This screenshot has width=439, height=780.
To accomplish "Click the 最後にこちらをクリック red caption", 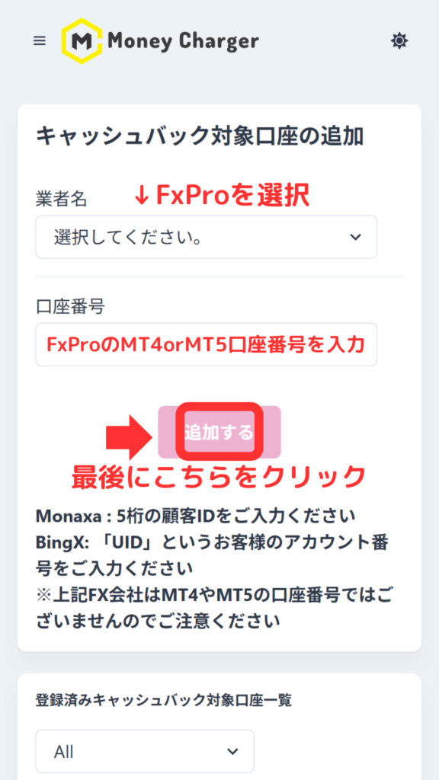I will pyautogui.click(x=219, y=477).
